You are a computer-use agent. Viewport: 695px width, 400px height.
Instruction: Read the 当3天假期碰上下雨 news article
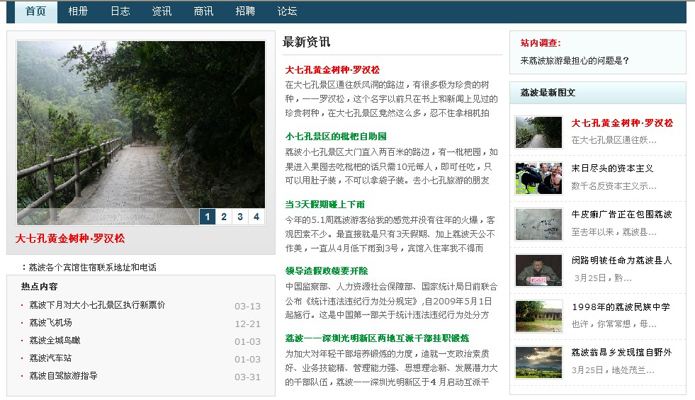[x=325, y=204]
